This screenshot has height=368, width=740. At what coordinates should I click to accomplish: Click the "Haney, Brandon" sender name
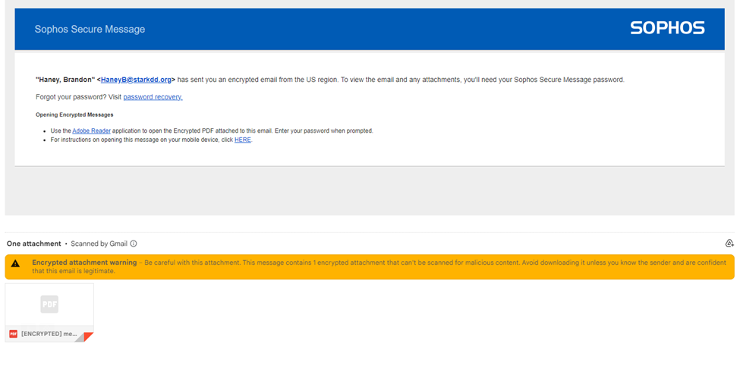(65, 80)
